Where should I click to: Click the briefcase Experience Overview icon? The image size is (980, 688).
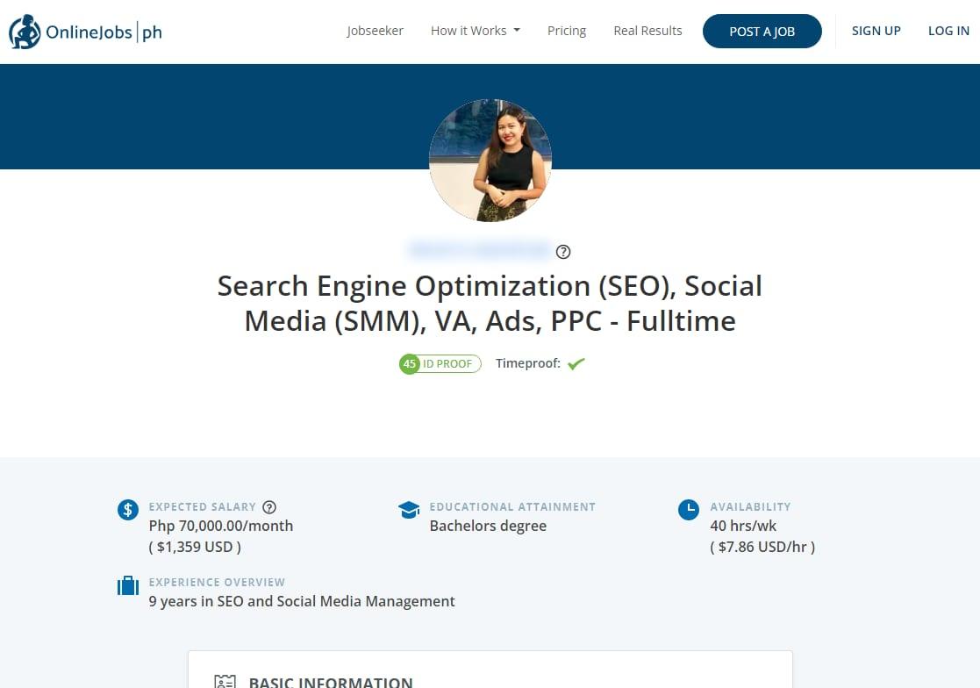click(x=128, y=585)
